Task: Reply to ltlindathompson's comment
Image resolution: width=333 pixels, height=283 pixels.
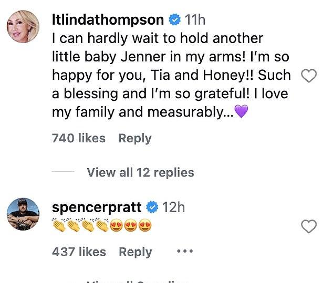Action: coord(135,138)
